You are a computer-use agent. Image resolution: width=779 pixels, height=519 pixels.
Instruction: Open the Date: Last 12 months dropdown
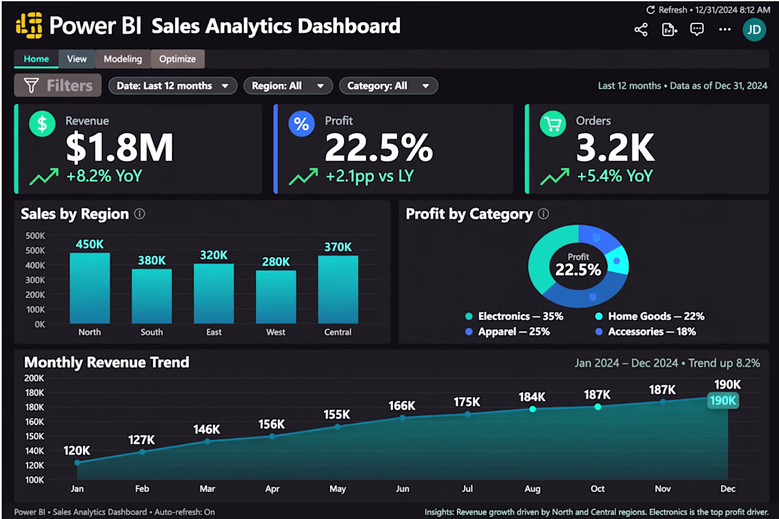(173, 86)
